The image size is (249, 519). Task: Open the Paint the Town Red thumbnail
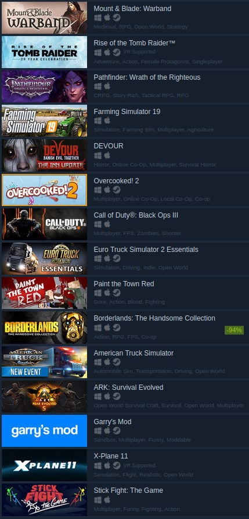(x=45, y=293)
